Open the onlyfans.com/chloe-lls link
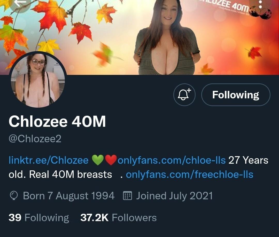 [172, 160]
